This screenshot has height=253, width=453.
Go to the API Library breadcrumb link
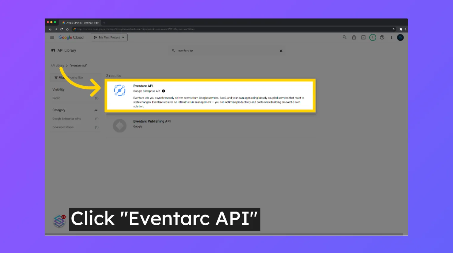[x=57, y=65]
